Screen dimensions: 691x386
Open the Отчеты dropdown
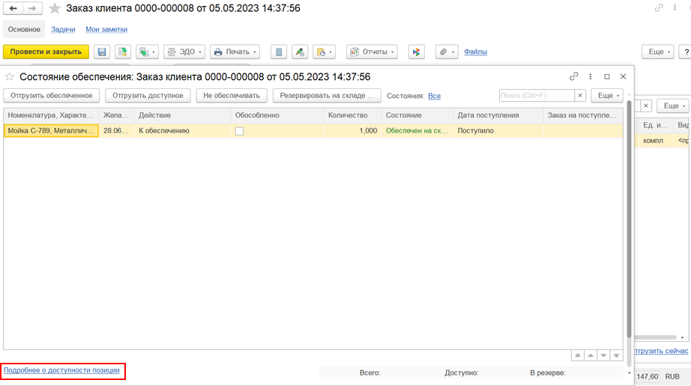[x=372, y=52]
